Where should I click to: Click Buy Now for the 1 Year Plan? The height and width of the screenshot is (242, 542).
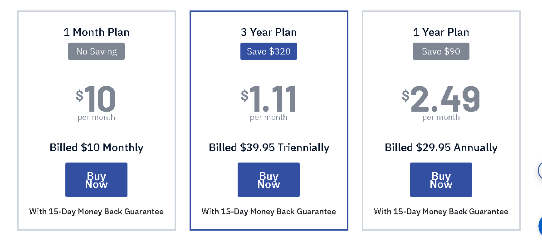(441, 180)
